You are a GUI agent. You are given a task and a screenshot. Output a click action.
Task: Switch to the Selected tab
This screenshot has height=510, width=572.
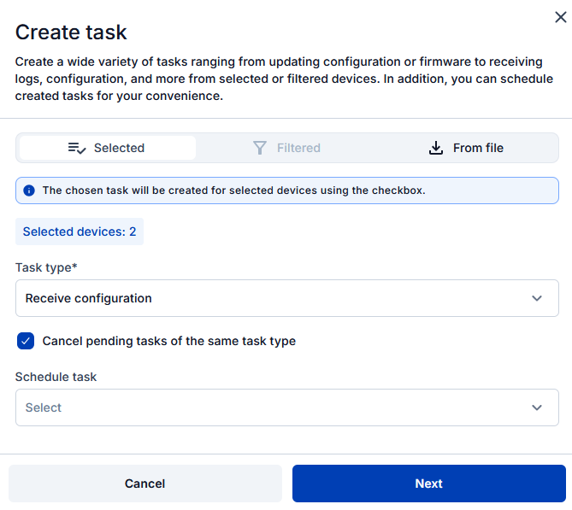(x=108, y=148)
